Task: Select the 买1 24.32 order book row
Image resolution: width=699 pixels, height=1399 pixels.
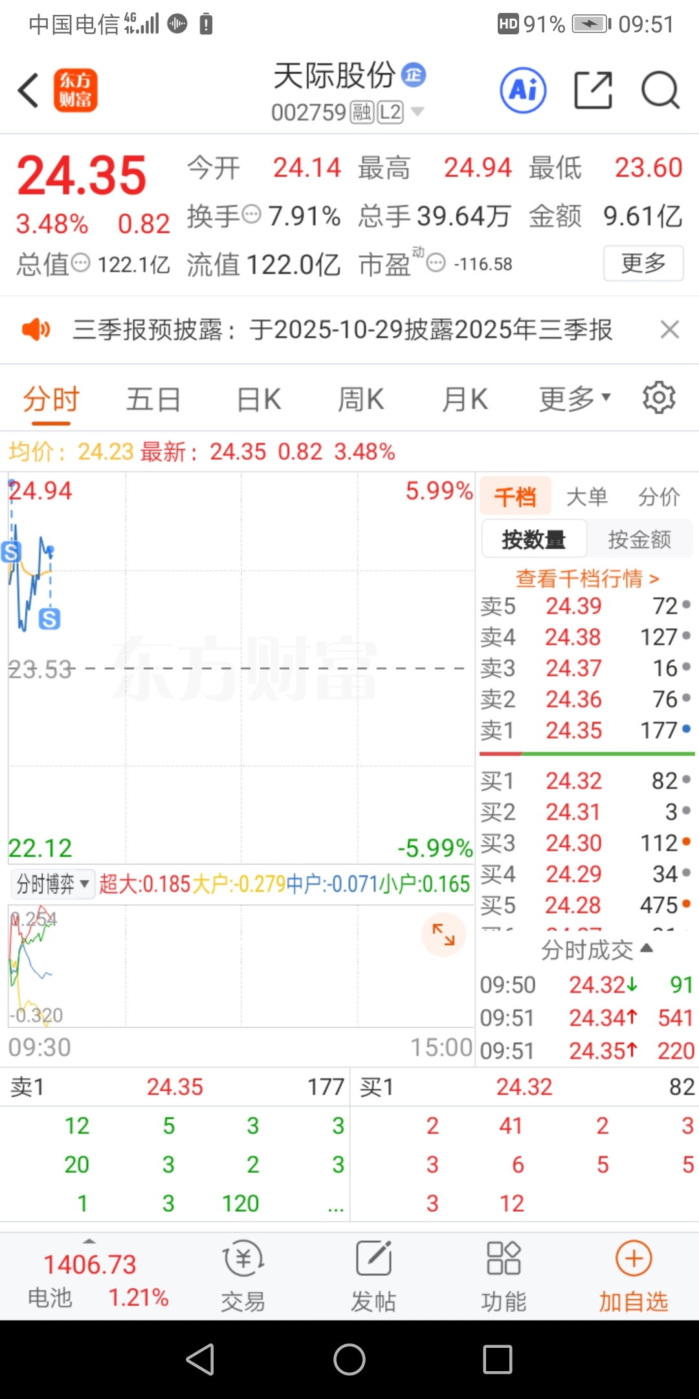Action: [x=586, y=781]
